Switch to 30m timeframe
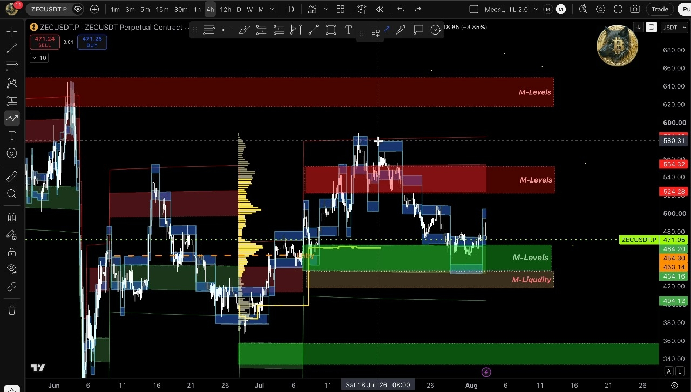 pyautogui.click(x=181, y=9)
